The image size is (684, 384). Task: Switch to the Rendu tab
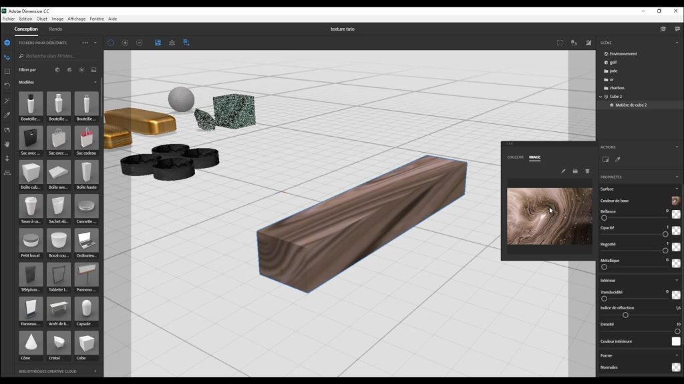click(x=55, y=29)
